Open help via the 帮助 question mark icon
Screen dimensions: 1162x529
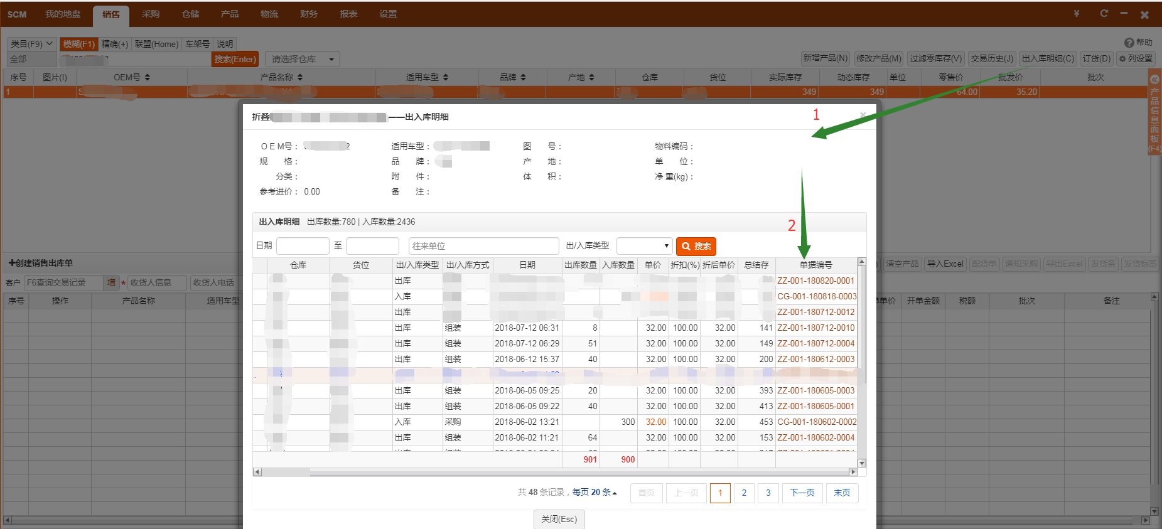(1129, 43)
